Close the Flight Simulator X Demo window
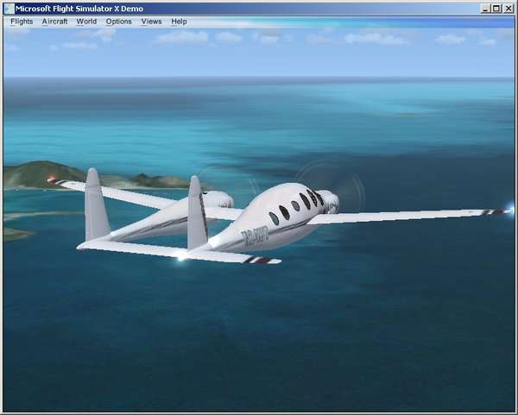518x415 pixels. point(509,9)
